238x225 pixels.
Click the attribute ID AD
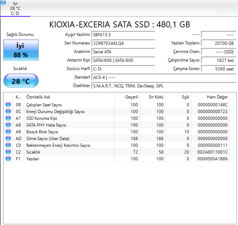pos(18,139)
